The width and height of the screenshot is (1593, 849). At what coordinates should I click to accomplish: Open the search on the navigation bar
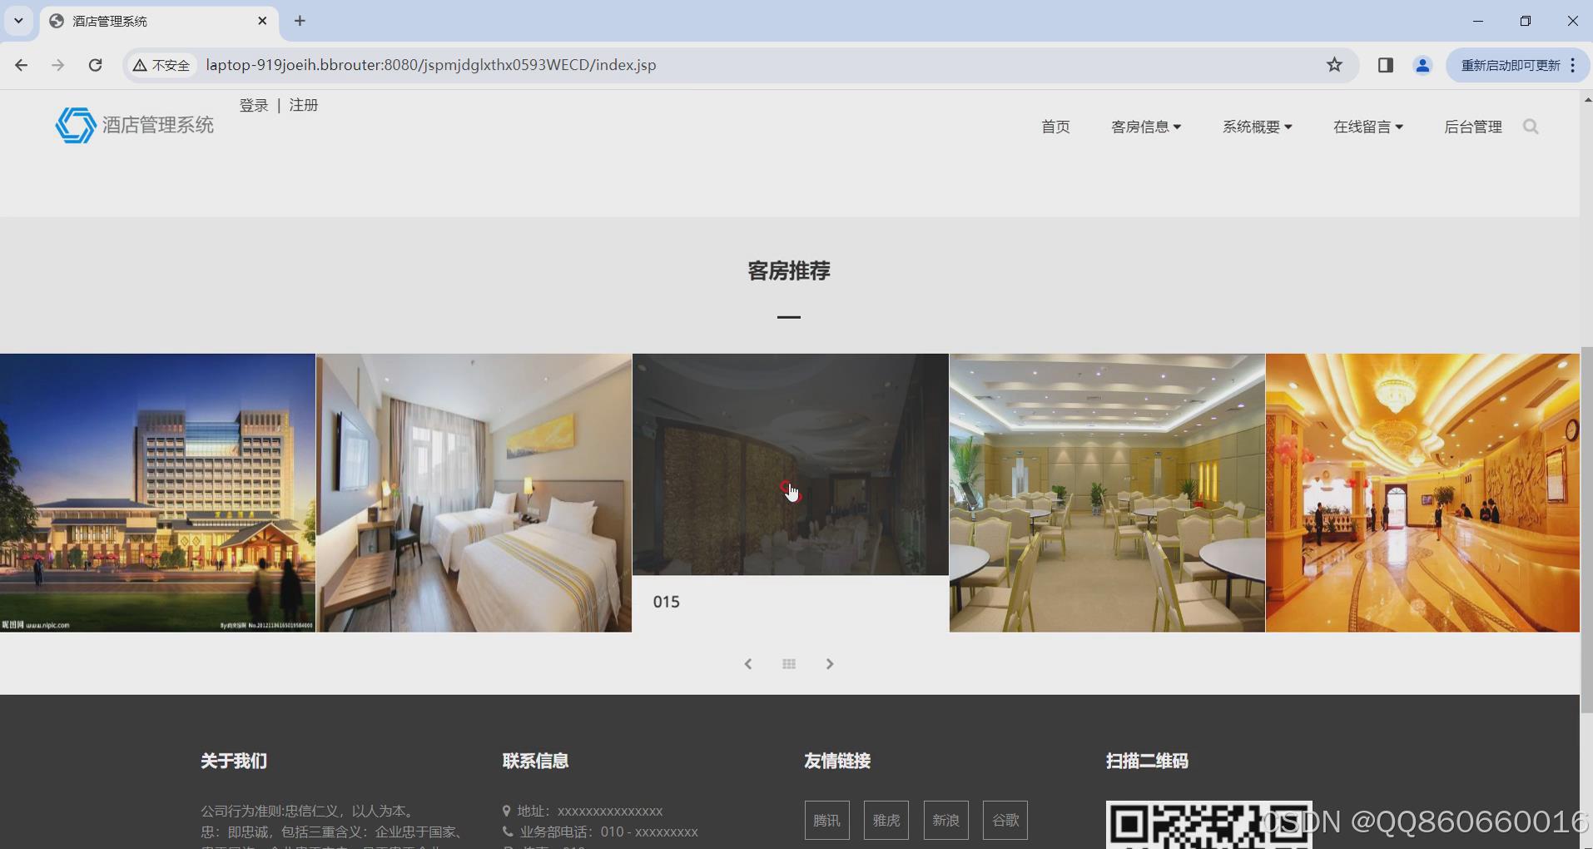(1531, 127)
